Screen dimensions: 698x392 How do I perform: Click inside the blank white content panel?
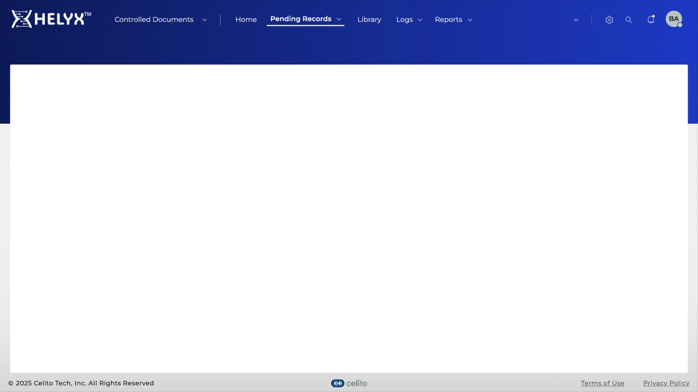(349, 218)
